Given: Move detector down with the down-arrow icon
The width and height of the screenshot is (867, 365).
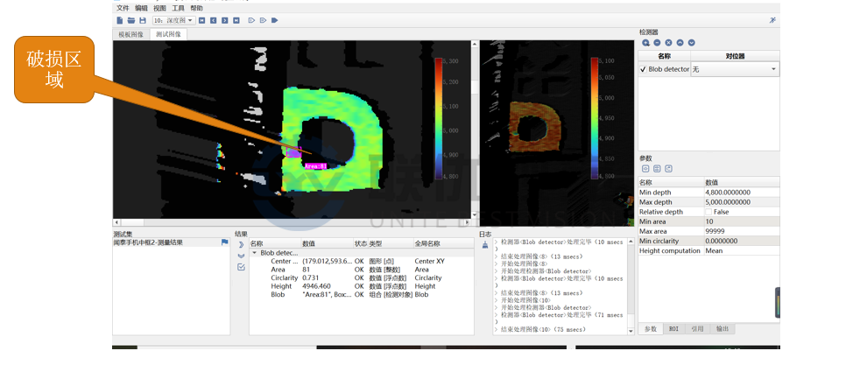Looking at the screenshot, I should click(692, 43).
